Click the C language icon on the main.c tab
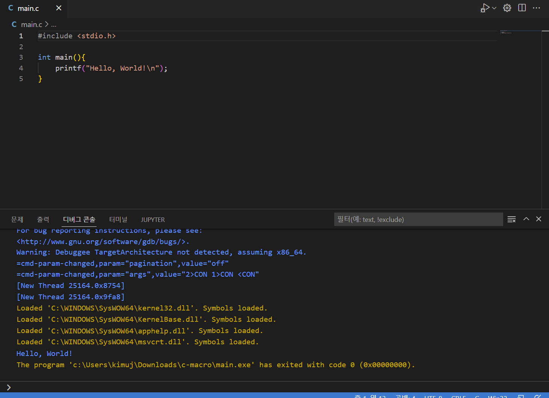549x398 pixels. click(x=11, y=8)
